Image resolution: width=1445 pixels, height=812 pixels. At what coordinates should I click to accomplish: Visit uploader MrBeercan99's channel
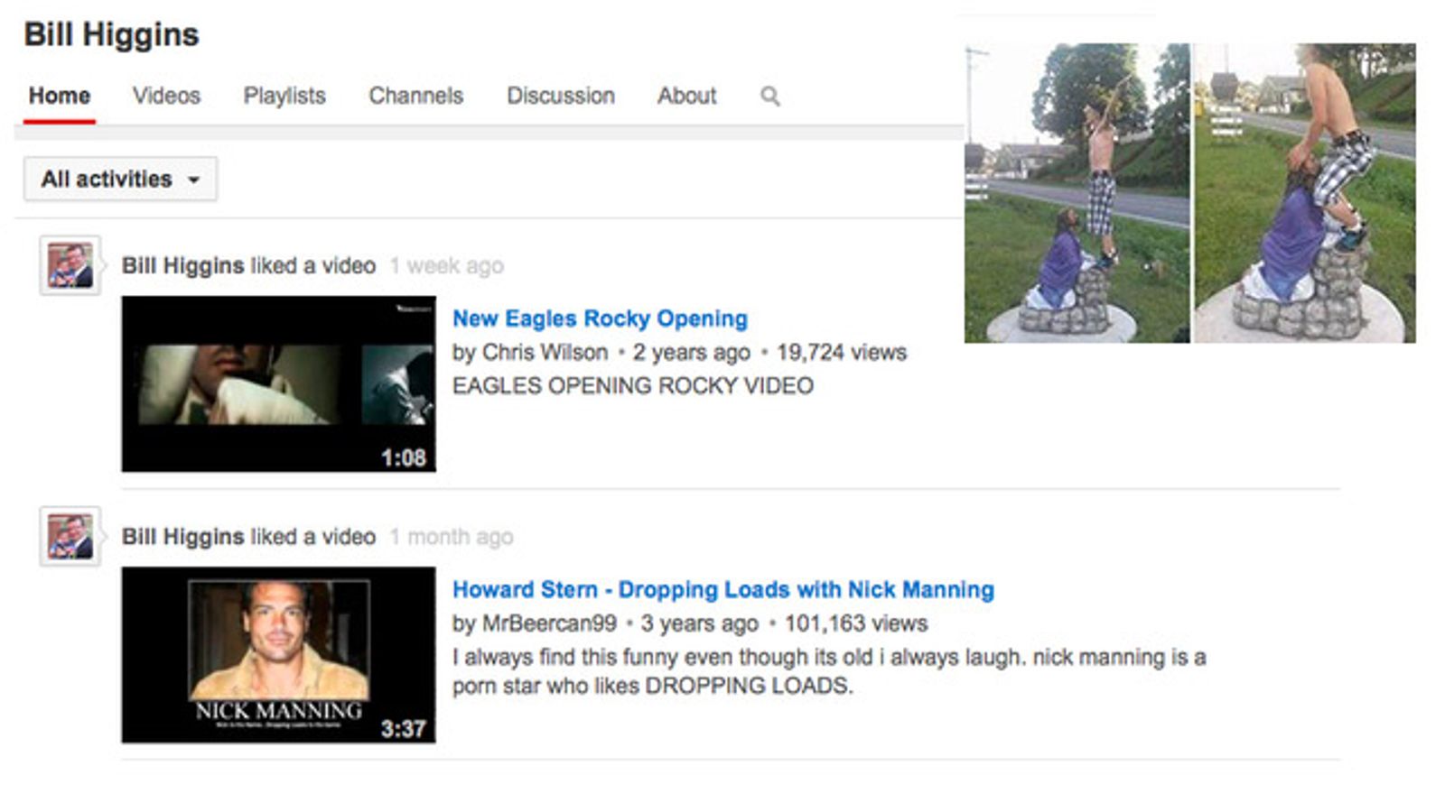point(549,623)
